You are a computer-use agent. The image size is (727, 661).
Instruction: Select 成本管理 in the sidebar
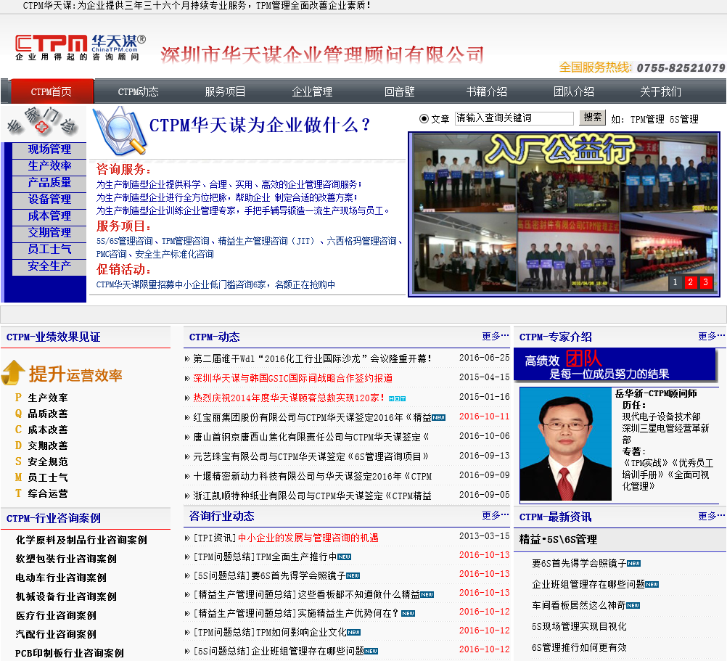coord(49,216)
